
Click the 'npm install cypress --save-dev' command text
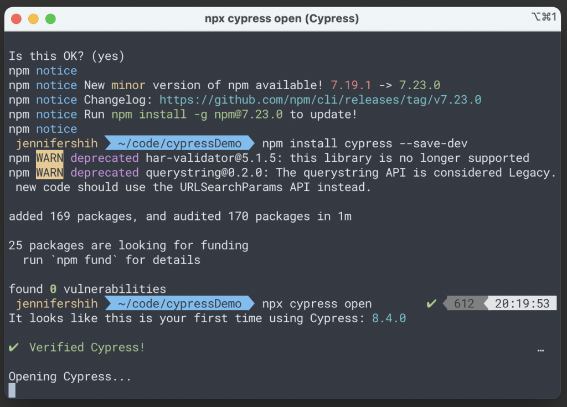(x=364, y=143)
